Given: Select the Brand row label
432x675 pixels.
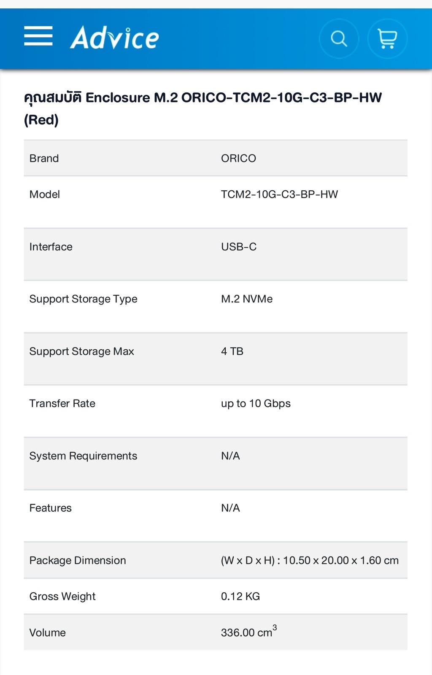Looking at the screenshot, I should click(44, 158).
